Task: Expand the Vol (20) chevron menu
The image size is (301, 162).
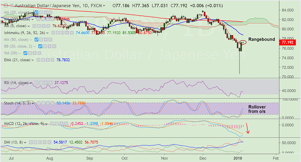Action: 19,53
